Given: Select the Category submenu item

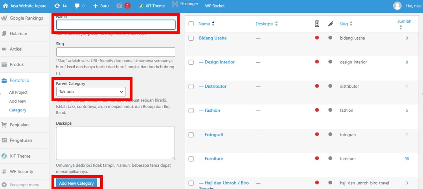Looking at the screenshot, I should tap(18, 110).
